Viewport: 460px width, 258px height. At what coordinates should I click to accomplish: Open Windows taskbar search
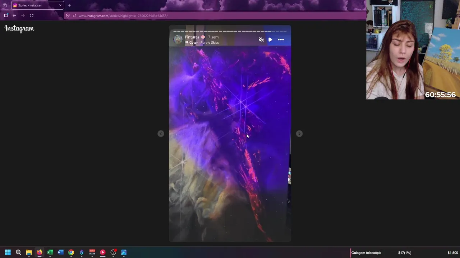(18, 252)
